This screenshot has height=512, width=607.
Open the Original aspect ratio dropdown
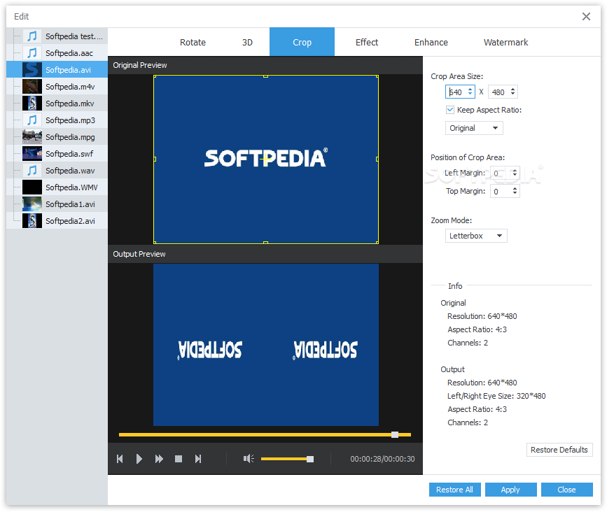(474, 128)
